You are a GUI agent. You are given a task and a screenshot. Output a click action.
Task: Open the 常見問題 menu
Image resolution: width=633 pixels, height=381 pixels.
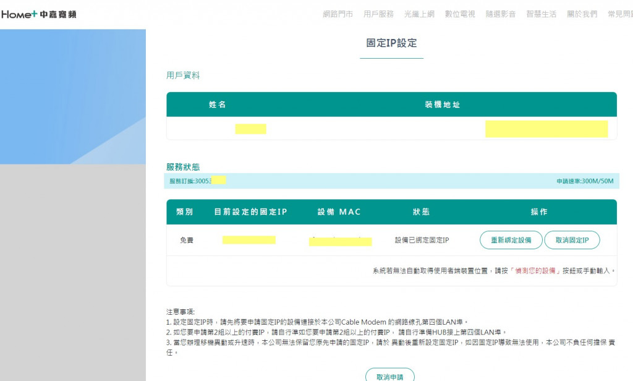pos(620,14)
